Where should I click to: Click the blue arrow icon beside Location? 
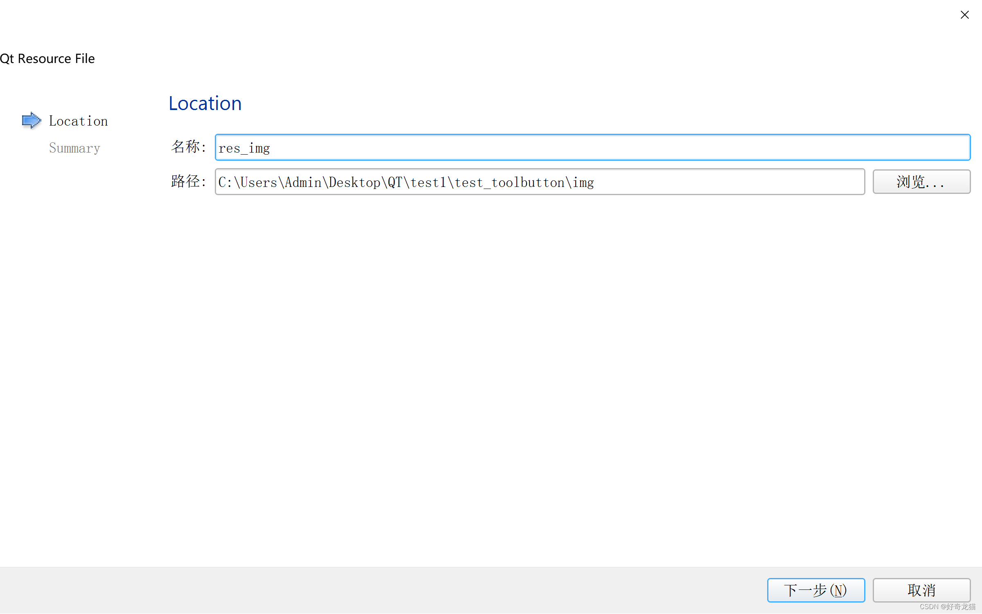[x=32, y=121]
